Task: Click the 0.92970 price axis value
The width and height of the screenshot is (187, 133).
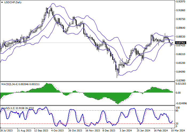Action: click(181, 2)
